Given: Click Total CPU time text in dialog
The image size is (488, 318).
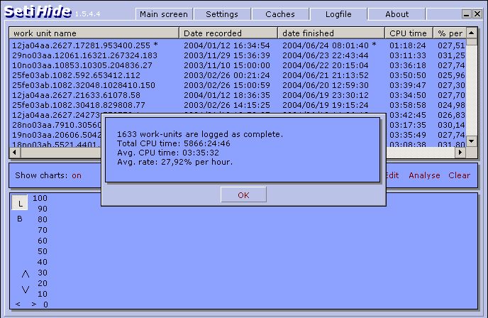Looking at the screenshot, I should pos(174,143).
